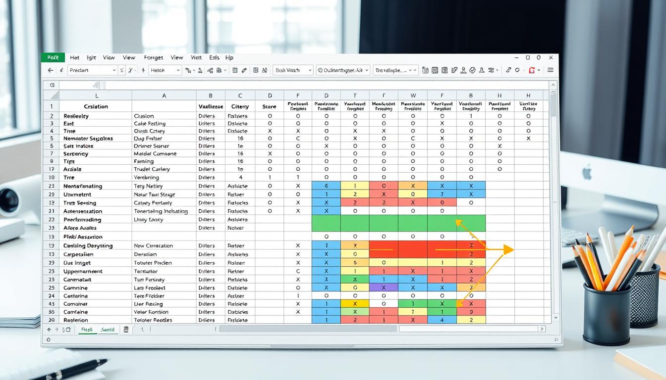Select the green merged band in row 22

398,223
